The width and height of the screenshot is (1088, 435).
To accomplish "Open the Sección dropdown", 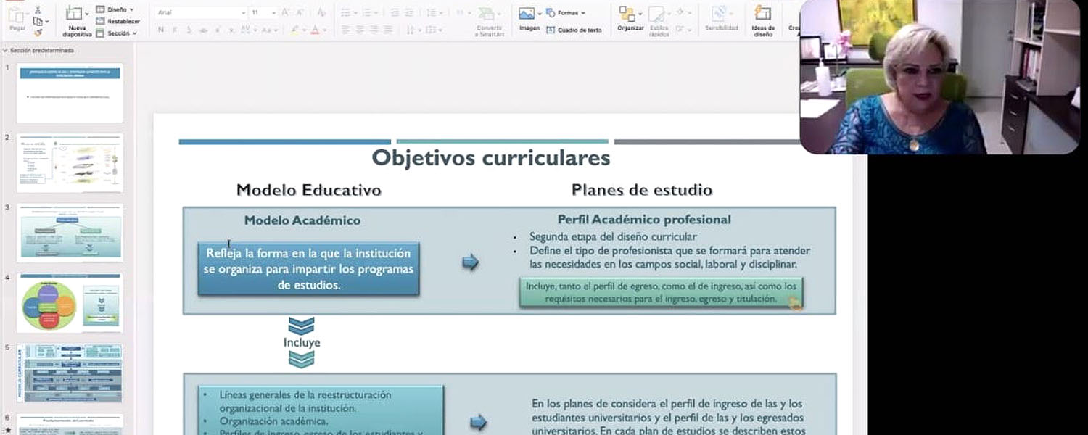I will click(x=116, y=33).
